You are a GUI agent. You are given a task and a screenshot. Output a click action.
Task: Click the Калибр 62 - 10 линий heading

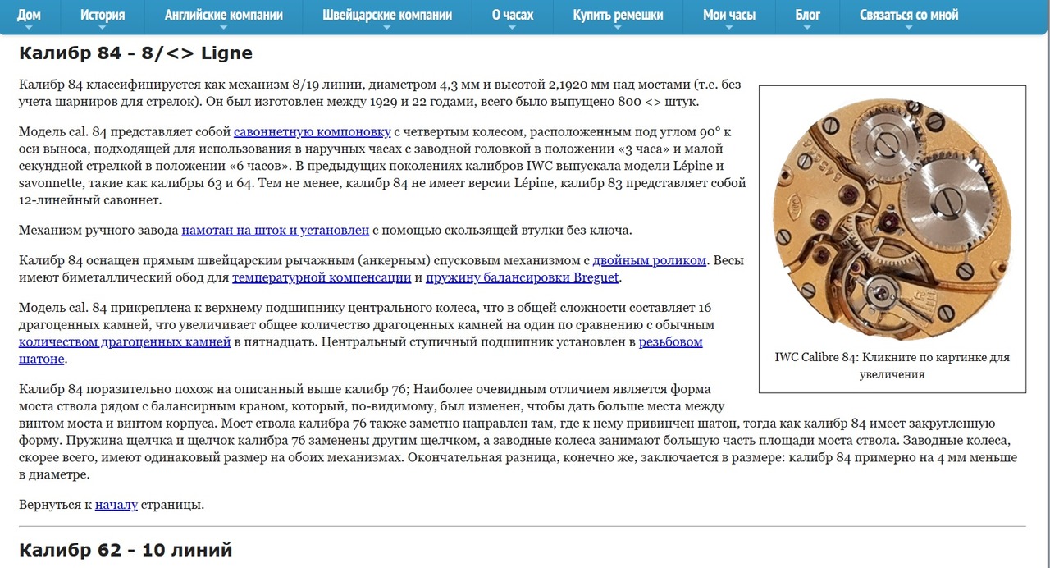pyautogui.click(x=126, y=549)
